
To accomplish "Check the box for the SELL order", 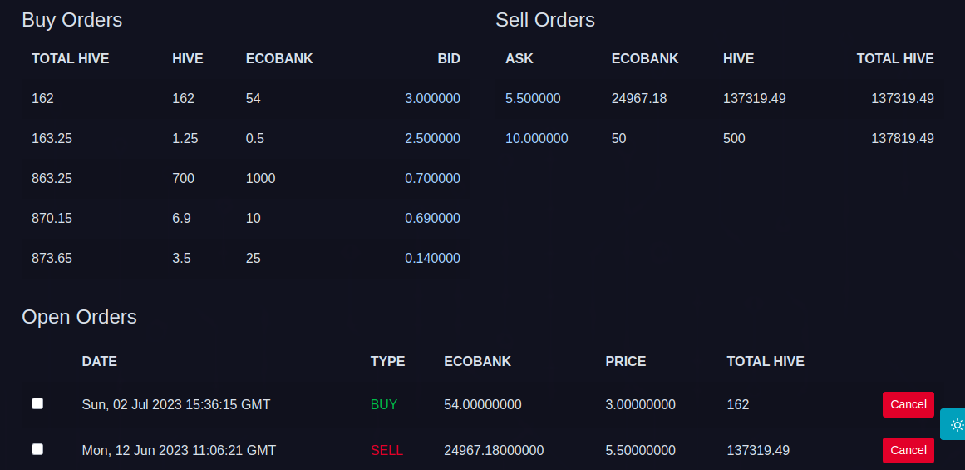I will pyautogui.click(x=37, y=449).
